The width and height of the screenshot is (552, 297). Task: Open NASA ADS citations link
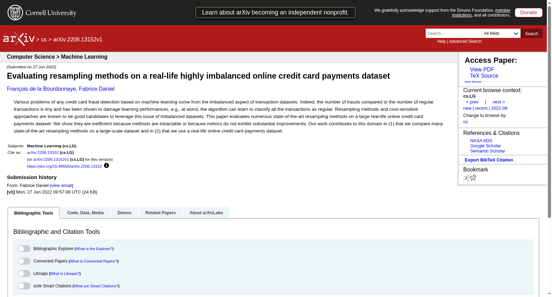pyautogui.click(x=481, y=140)
